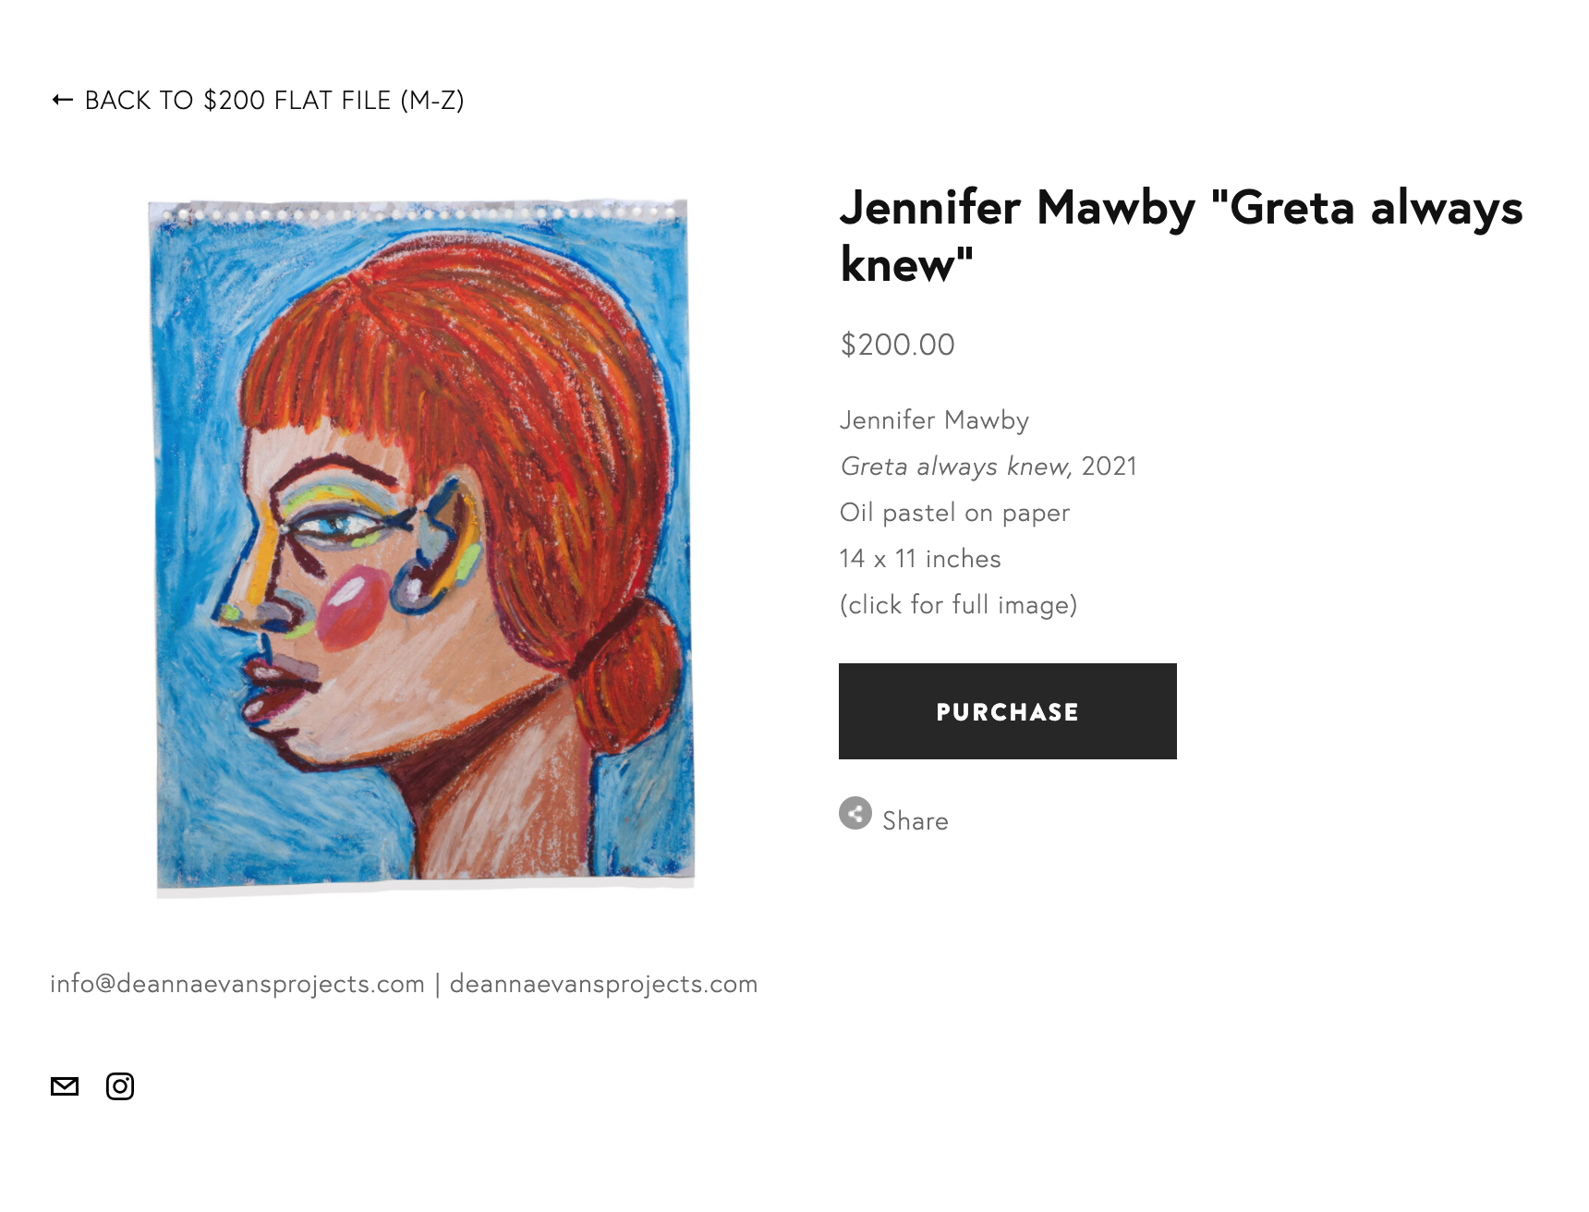Image resolution: width=1589 pixels, height=1212 pixels.
Task: Click the "(click for full image)" note
Action: [958, 605]
